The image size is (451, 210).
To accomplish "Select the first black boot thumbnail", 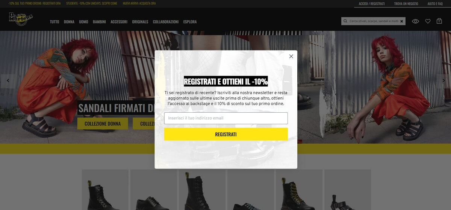I will point(105,190).
